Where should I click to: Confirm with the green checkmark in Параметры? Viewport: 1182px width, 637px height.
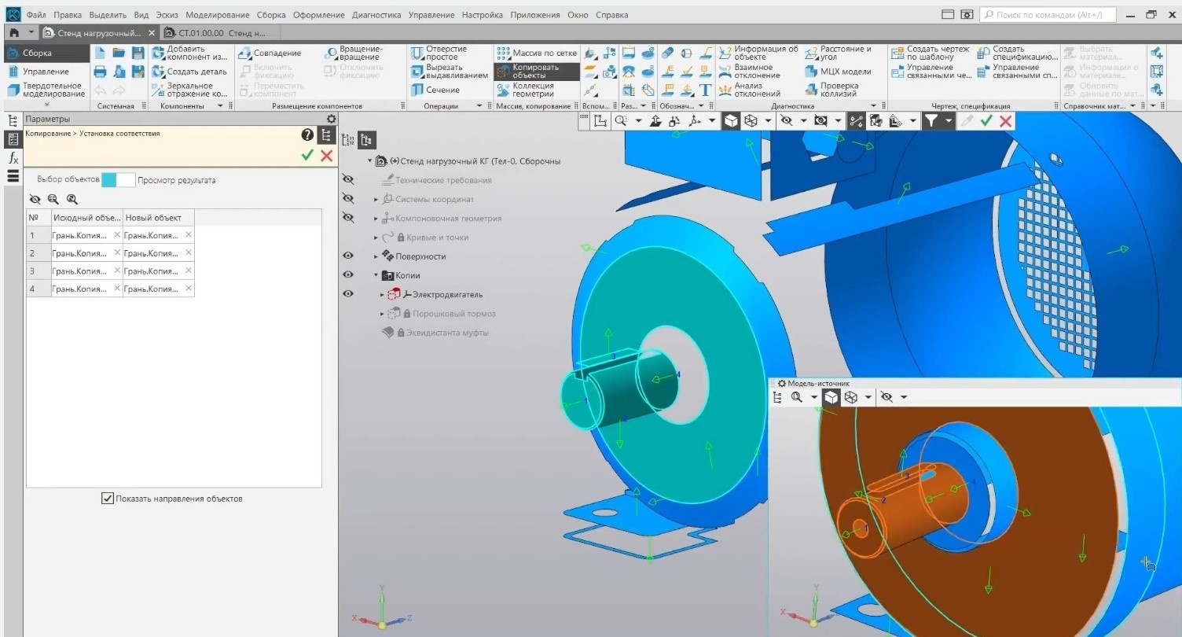(x=307, y=156)
